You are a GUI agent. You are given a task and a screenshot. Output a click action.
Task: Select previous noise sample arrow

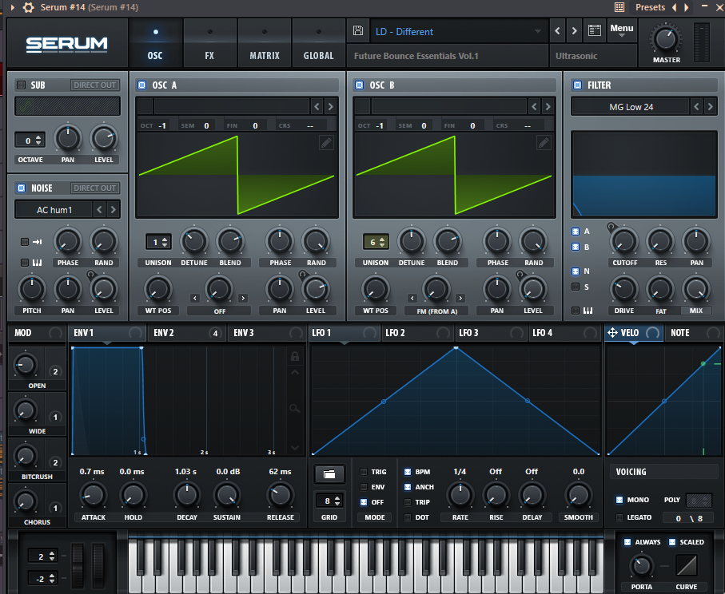(99, 210)
